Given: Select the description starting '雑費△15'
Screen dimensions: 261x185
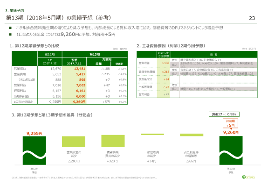Looking at the screenshot, I should tap(207, 89).
